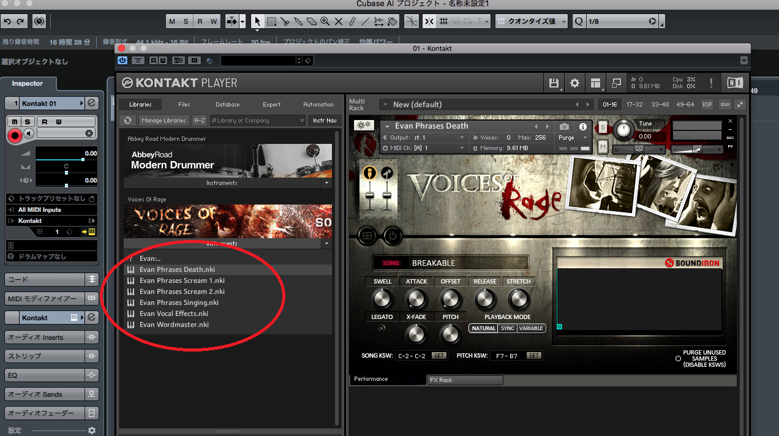The width and height of the screenshot is (779, 436).
Task: Enable Purge Unused Samples radio button
Action: point(678,359)
